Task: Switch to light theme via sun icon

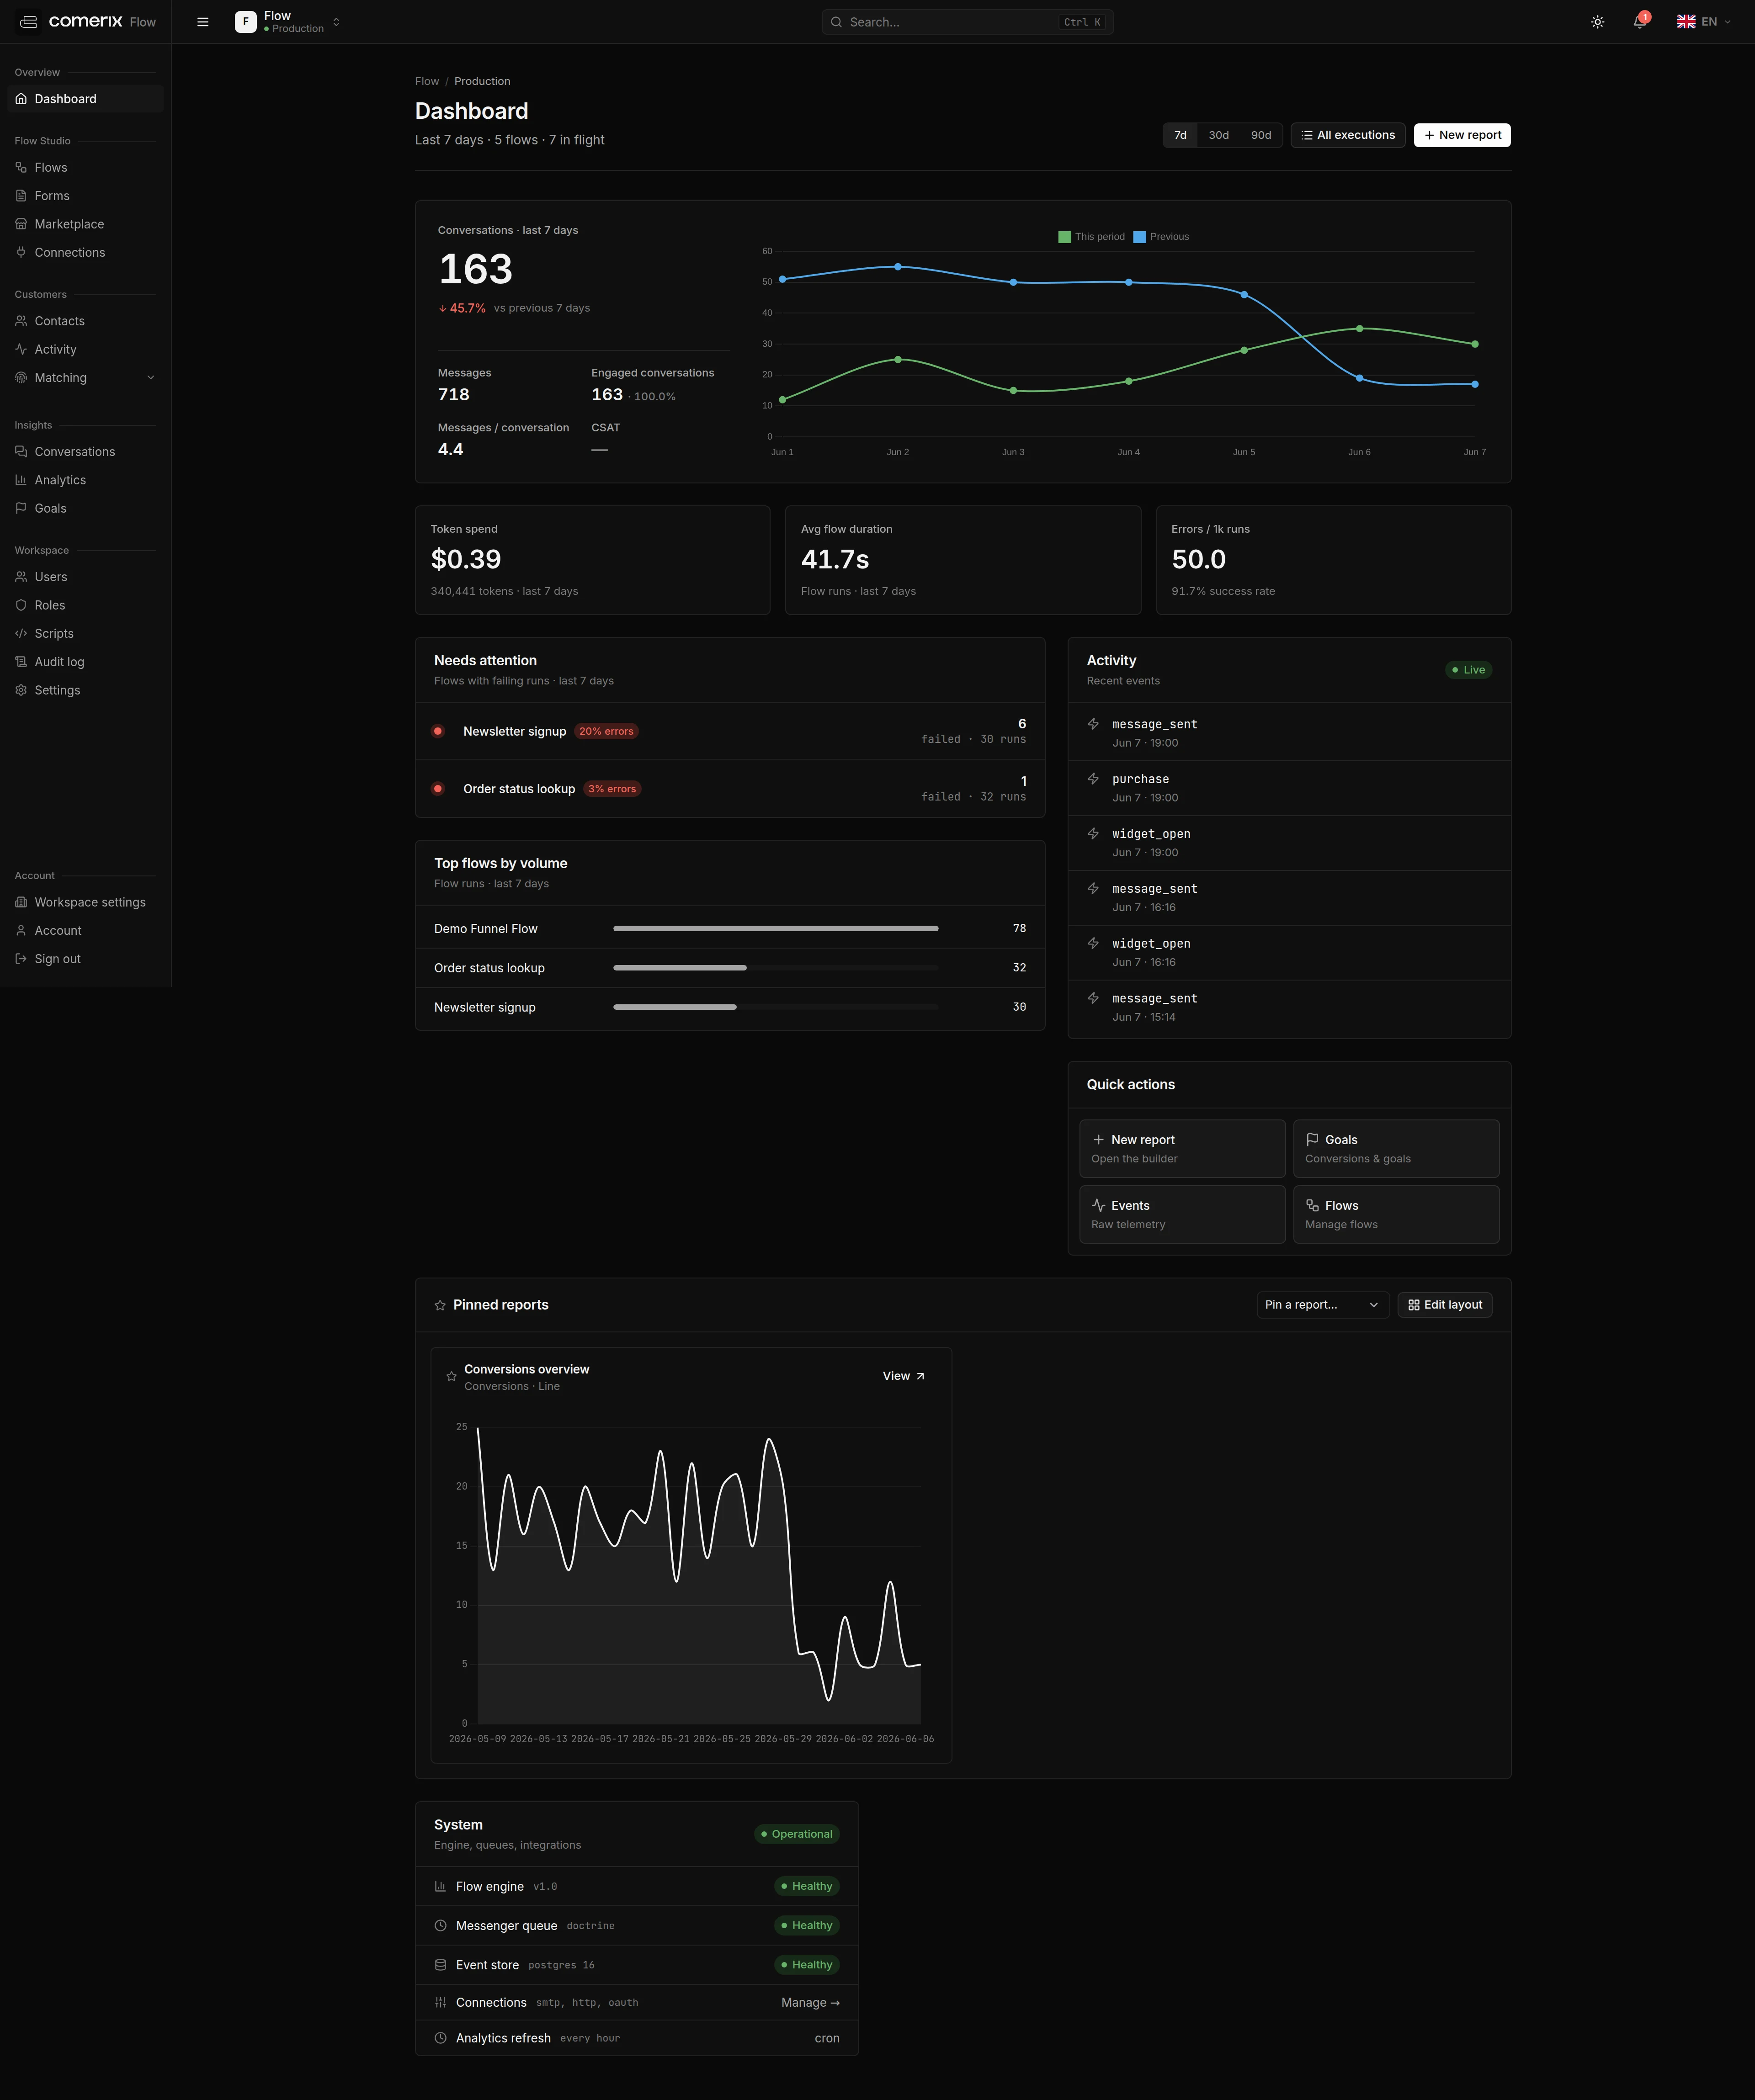Action: (1598, 22)
